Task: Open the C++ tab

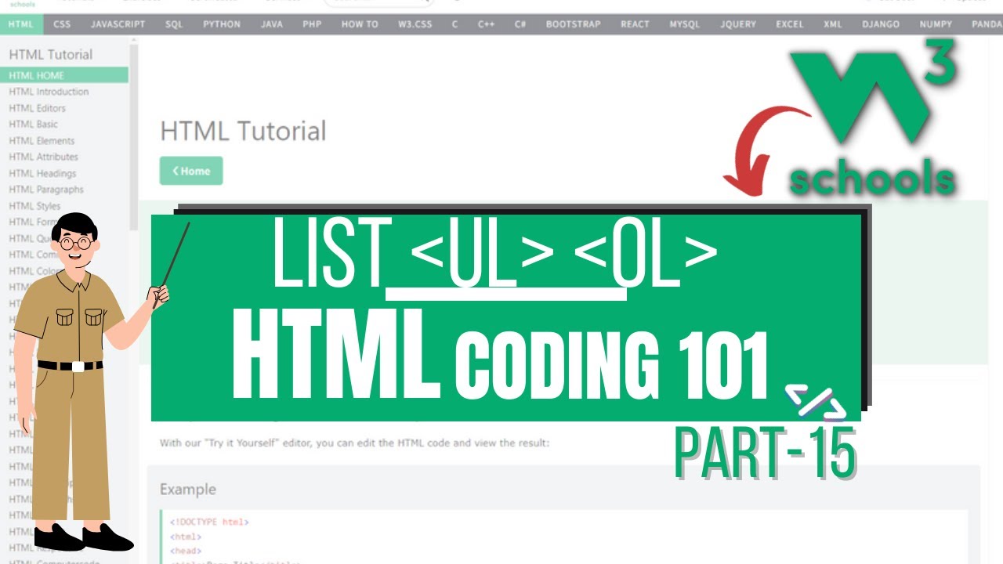Action: (x=486, y=24)
